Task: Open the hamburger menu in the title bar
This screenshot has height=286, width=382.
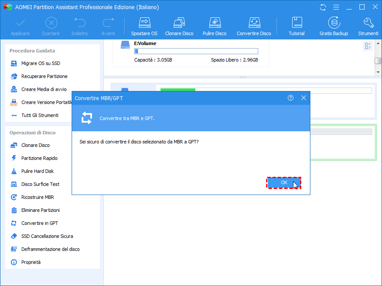Action: (x=336, y=7)
